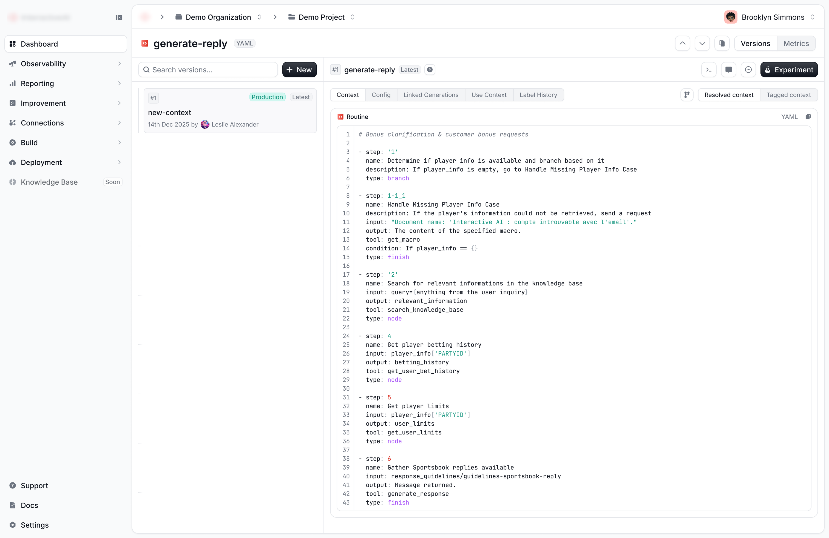Expand the Reporting section
The image size is (829, 538).
pos(66,84)
